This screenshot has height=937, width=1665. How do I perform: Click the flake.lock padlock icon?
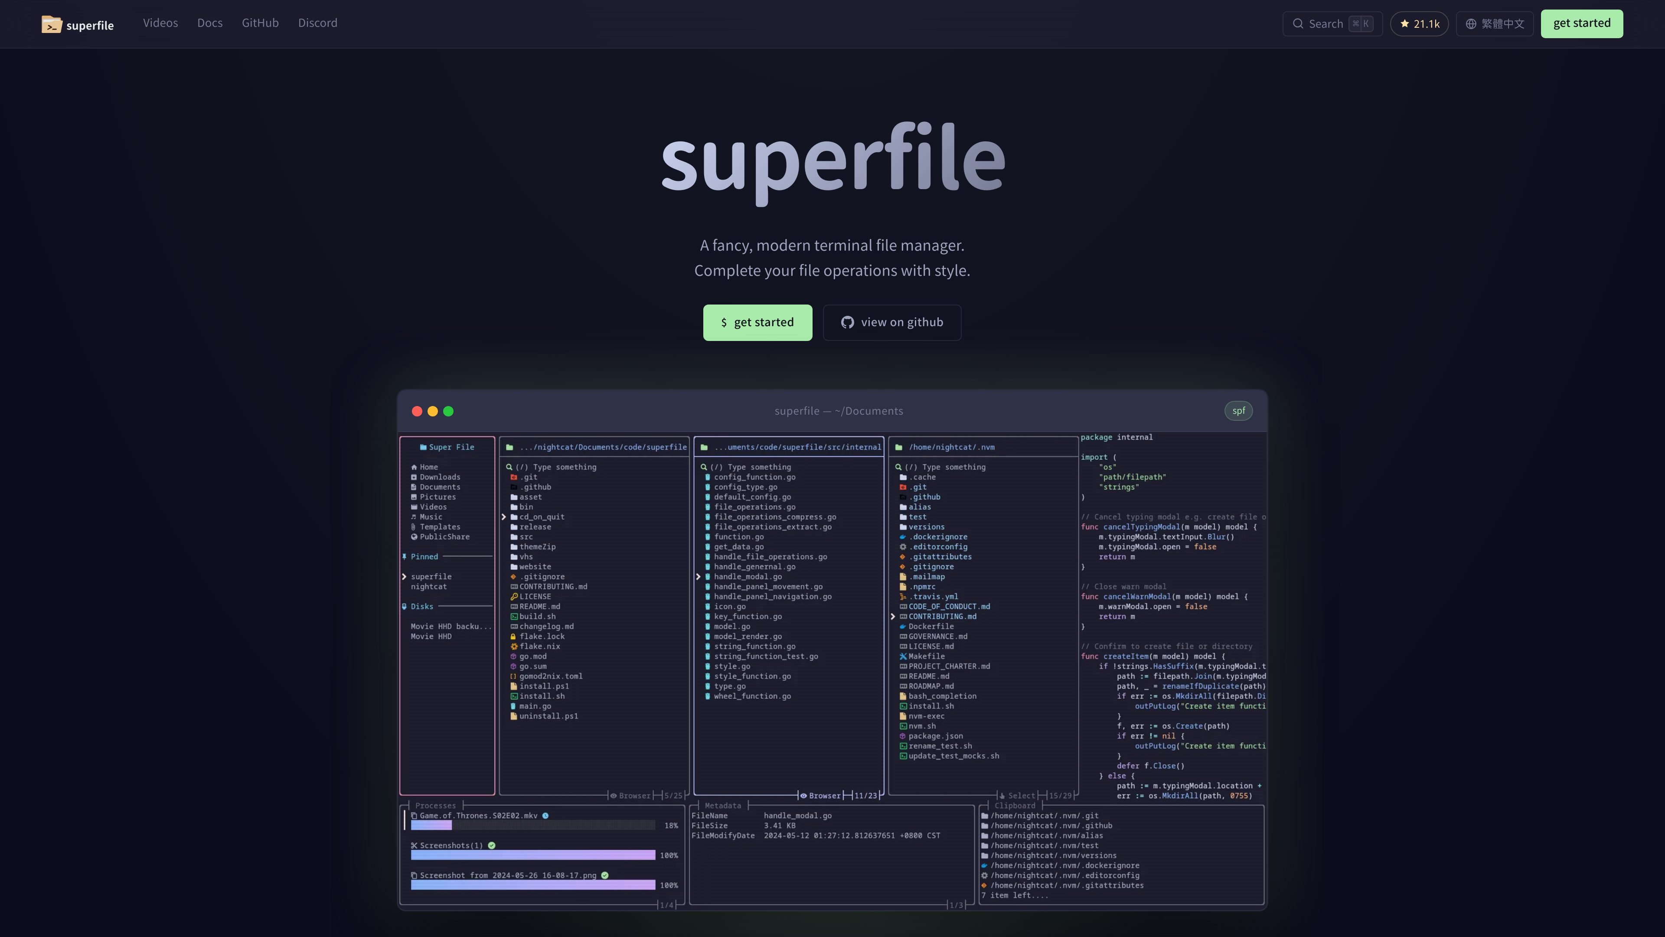tap(514, 637)
